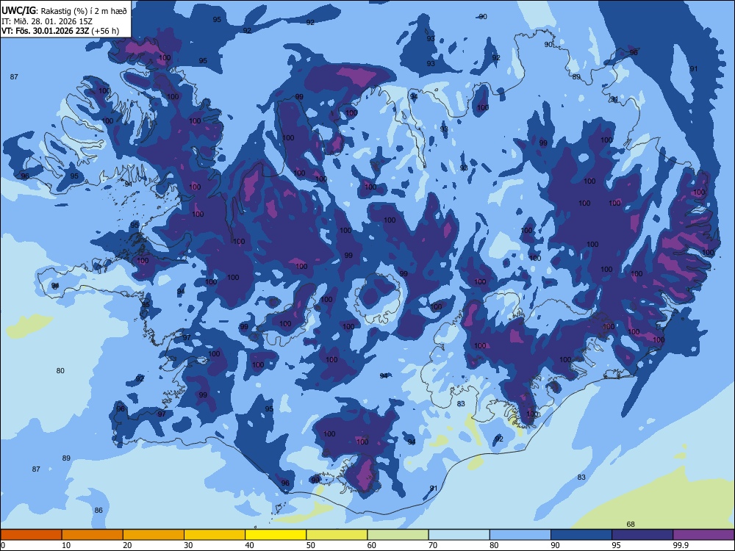Click the title text 'Rakastig (%) í 2 m hæð'
Image resolution: width=735 pixels, height=551 pixels.
click(x=84, y=11)
